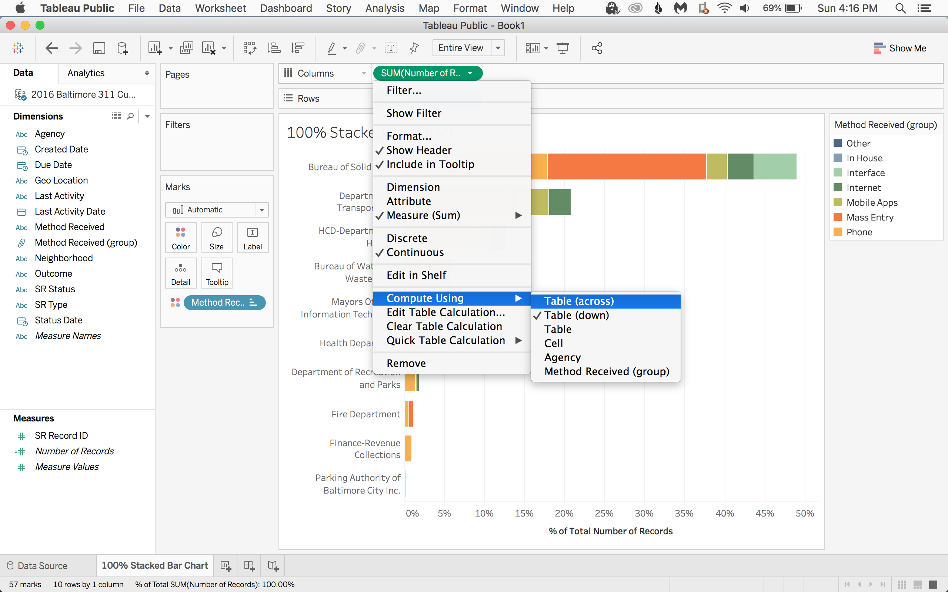Open the Columns shelf dropdown arrow
Image resolution: width=948 pixels, height=592 pixels.
click(x=364, y=73)
